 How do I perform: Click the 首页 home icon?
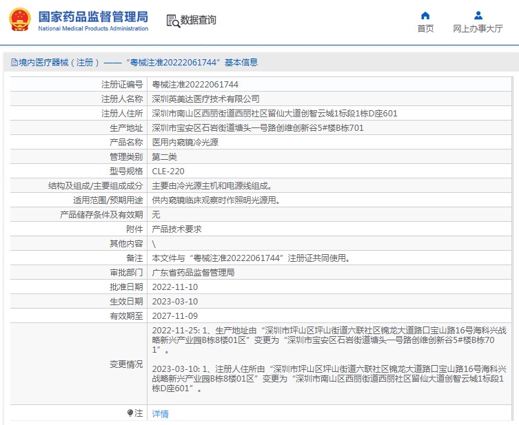425,15
